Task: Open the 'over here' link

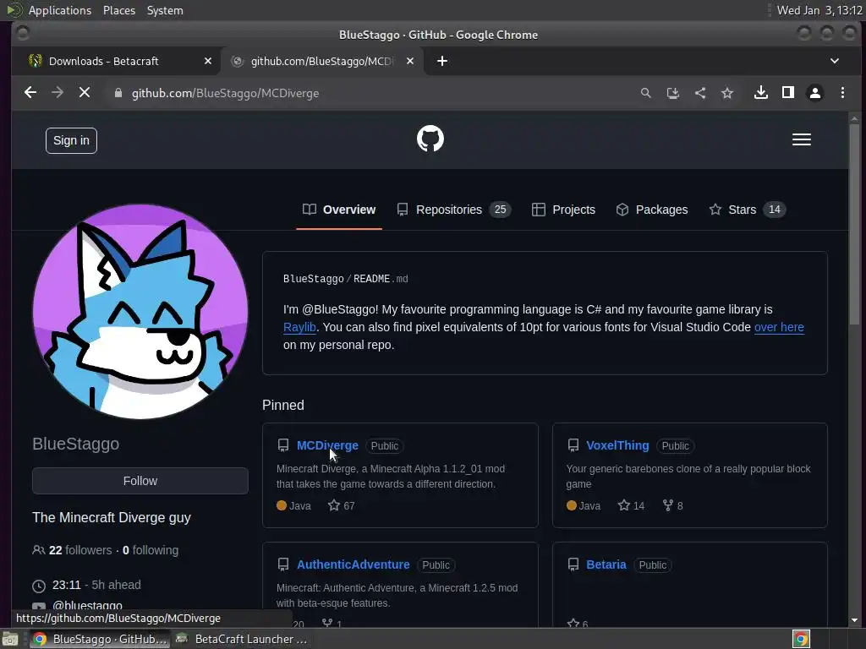Action: 779,327
